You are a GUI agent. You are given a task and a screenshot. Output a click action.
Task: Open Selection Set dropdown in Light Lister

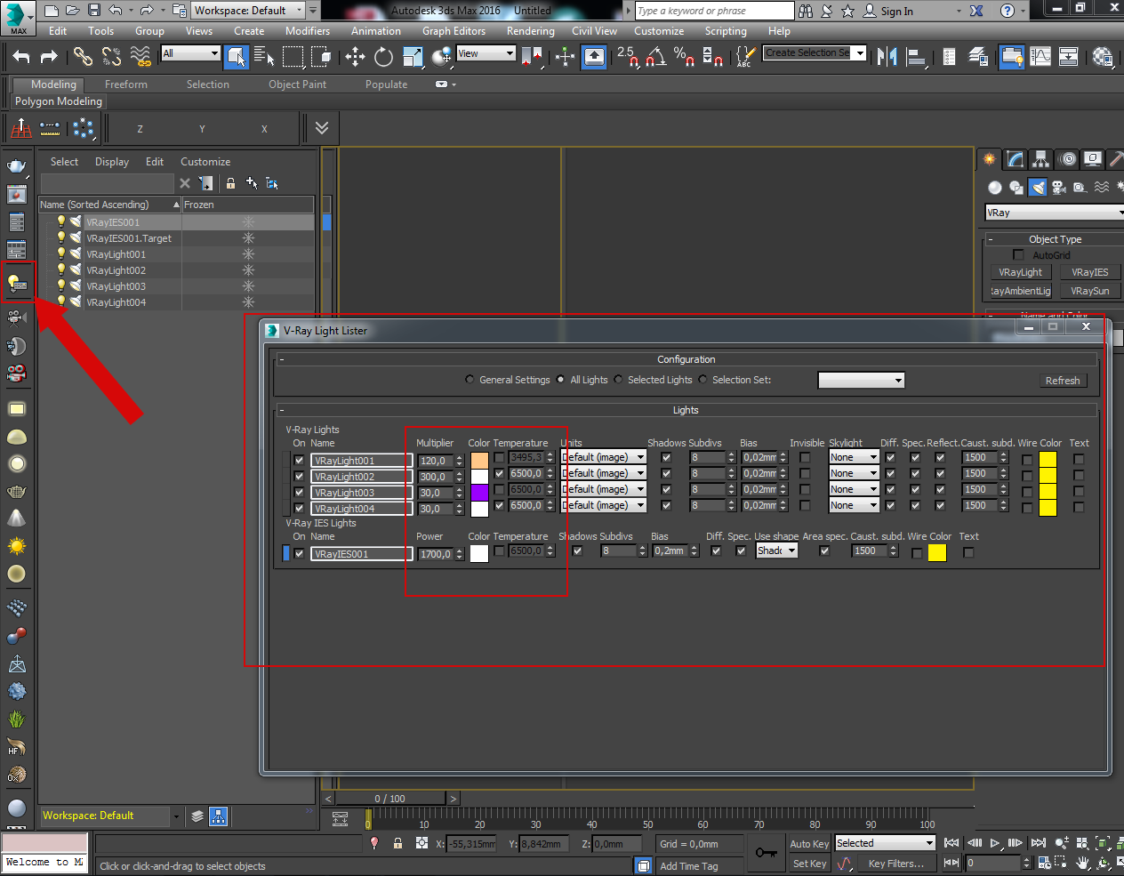click(861, 380)
